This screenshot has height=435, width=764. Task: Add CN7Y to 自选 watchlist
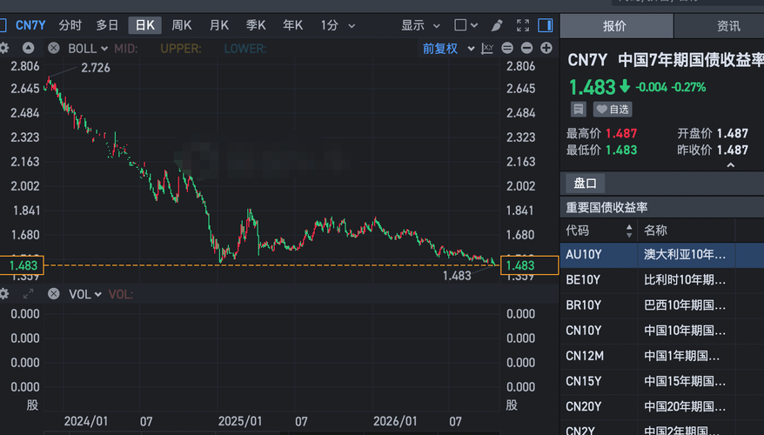click(x=613, y=109)
